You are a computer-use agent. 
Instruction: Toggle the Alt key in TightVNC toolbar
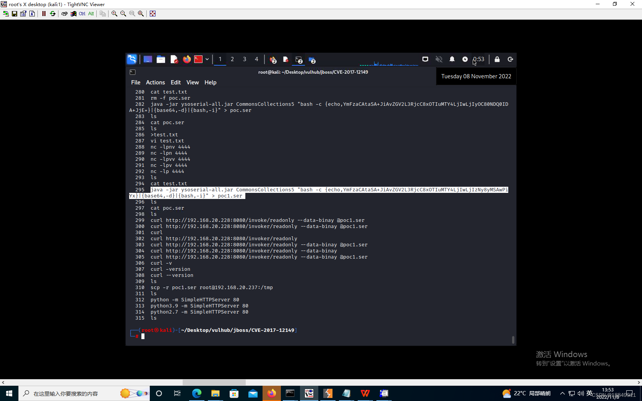click(91, 14)
